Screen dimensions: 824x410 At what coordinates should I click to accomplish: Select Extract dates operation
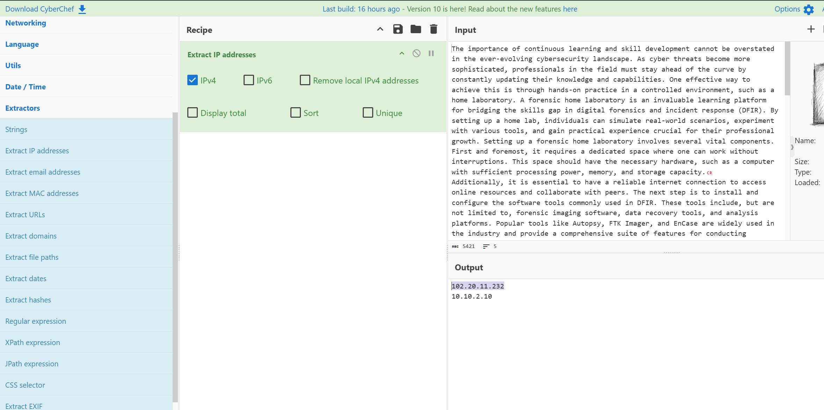pos(86,279)
